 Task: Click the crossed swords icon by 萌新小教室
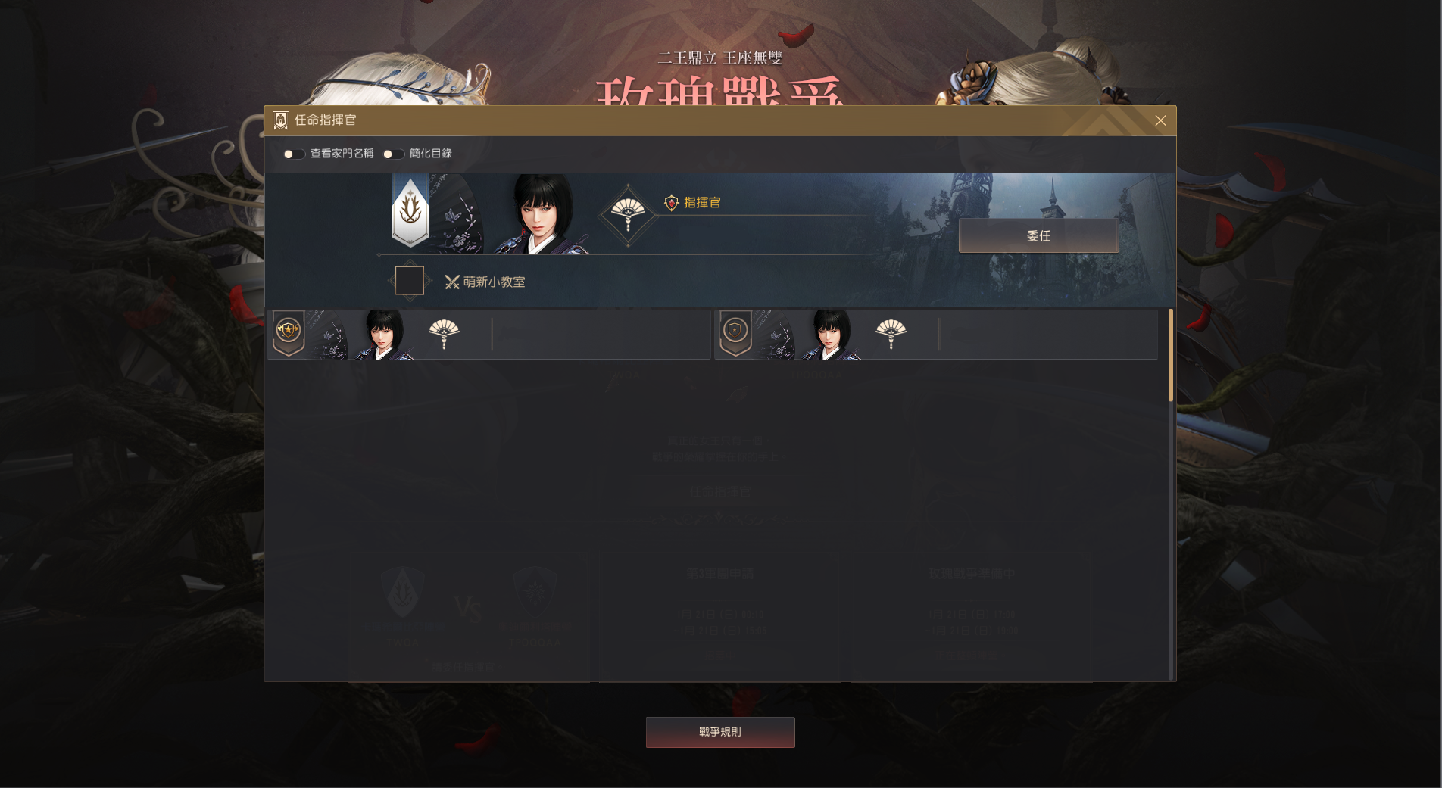(452, 282)
